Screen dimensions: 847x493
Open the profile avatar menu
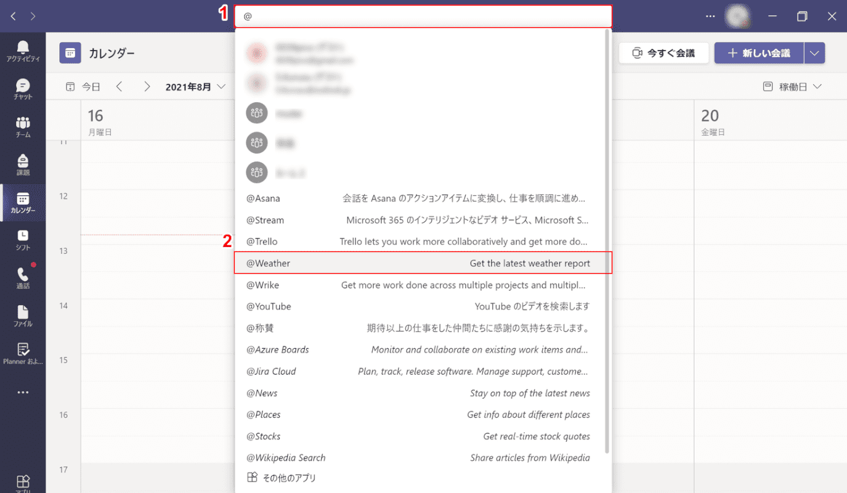tap(737, 16)
